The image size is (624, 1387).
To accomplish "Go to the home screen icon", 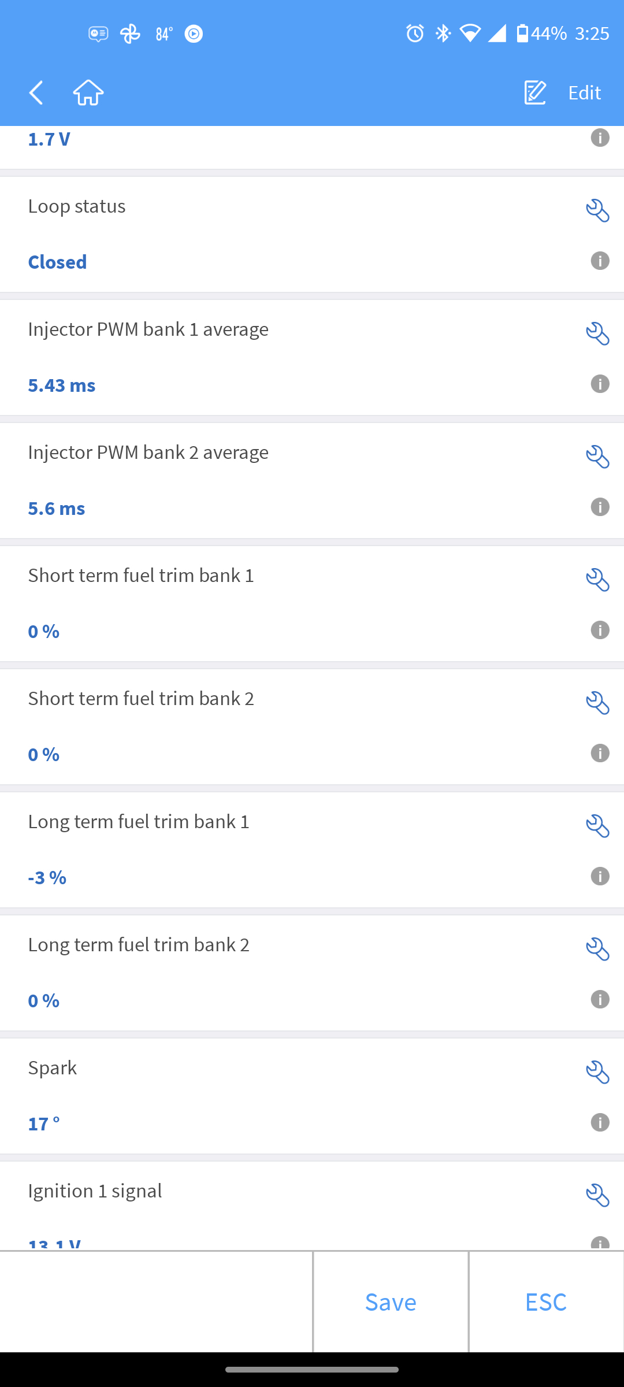I will click(x=88, y=92).
